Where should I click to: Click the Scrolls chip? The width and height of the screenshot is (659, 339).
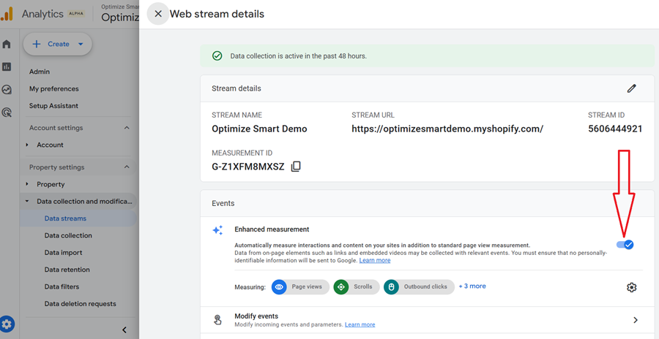tap(357, 287)
